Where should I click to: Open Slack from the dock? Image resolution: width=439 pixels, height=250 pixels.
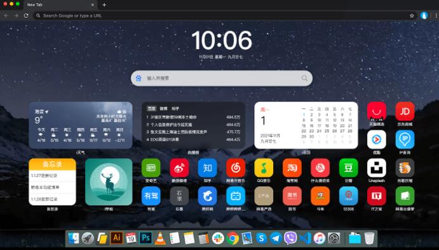tap(218, 238)
